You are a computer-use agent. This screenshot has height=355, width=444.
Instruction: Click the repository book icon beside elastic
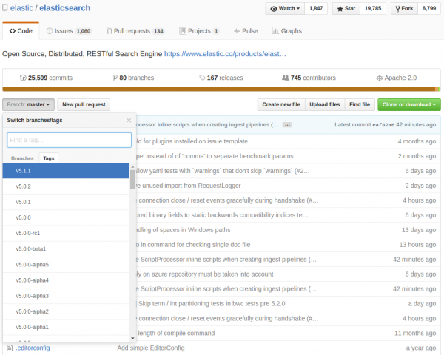(x=5, y=8)
